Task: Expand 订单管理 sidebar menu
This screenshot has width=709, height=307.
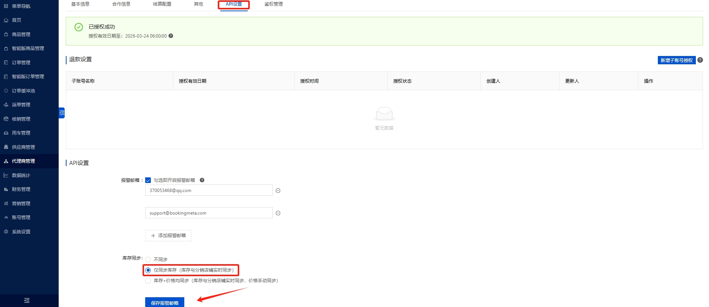Action: tap(21, 63)
